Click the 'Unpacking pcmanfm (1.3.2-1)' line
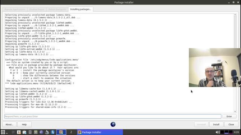 coord(25,44)
